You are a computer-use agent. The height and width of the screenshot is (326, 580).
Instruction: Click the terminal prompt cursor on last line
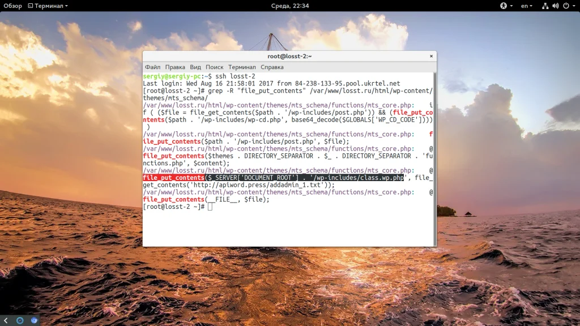pos(210,207)
